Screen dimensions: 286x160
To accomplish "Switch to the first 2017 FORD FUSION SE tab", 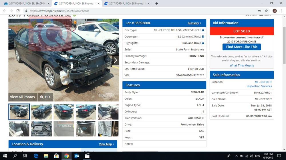I will coord(26,3).
